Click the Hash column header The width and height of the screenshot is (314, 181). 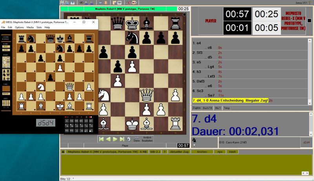232,152
